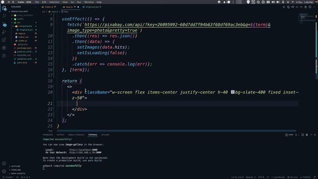Screen dimensions: 318x179
Task: Switch to the Debug Console tab
Action: 76,135
